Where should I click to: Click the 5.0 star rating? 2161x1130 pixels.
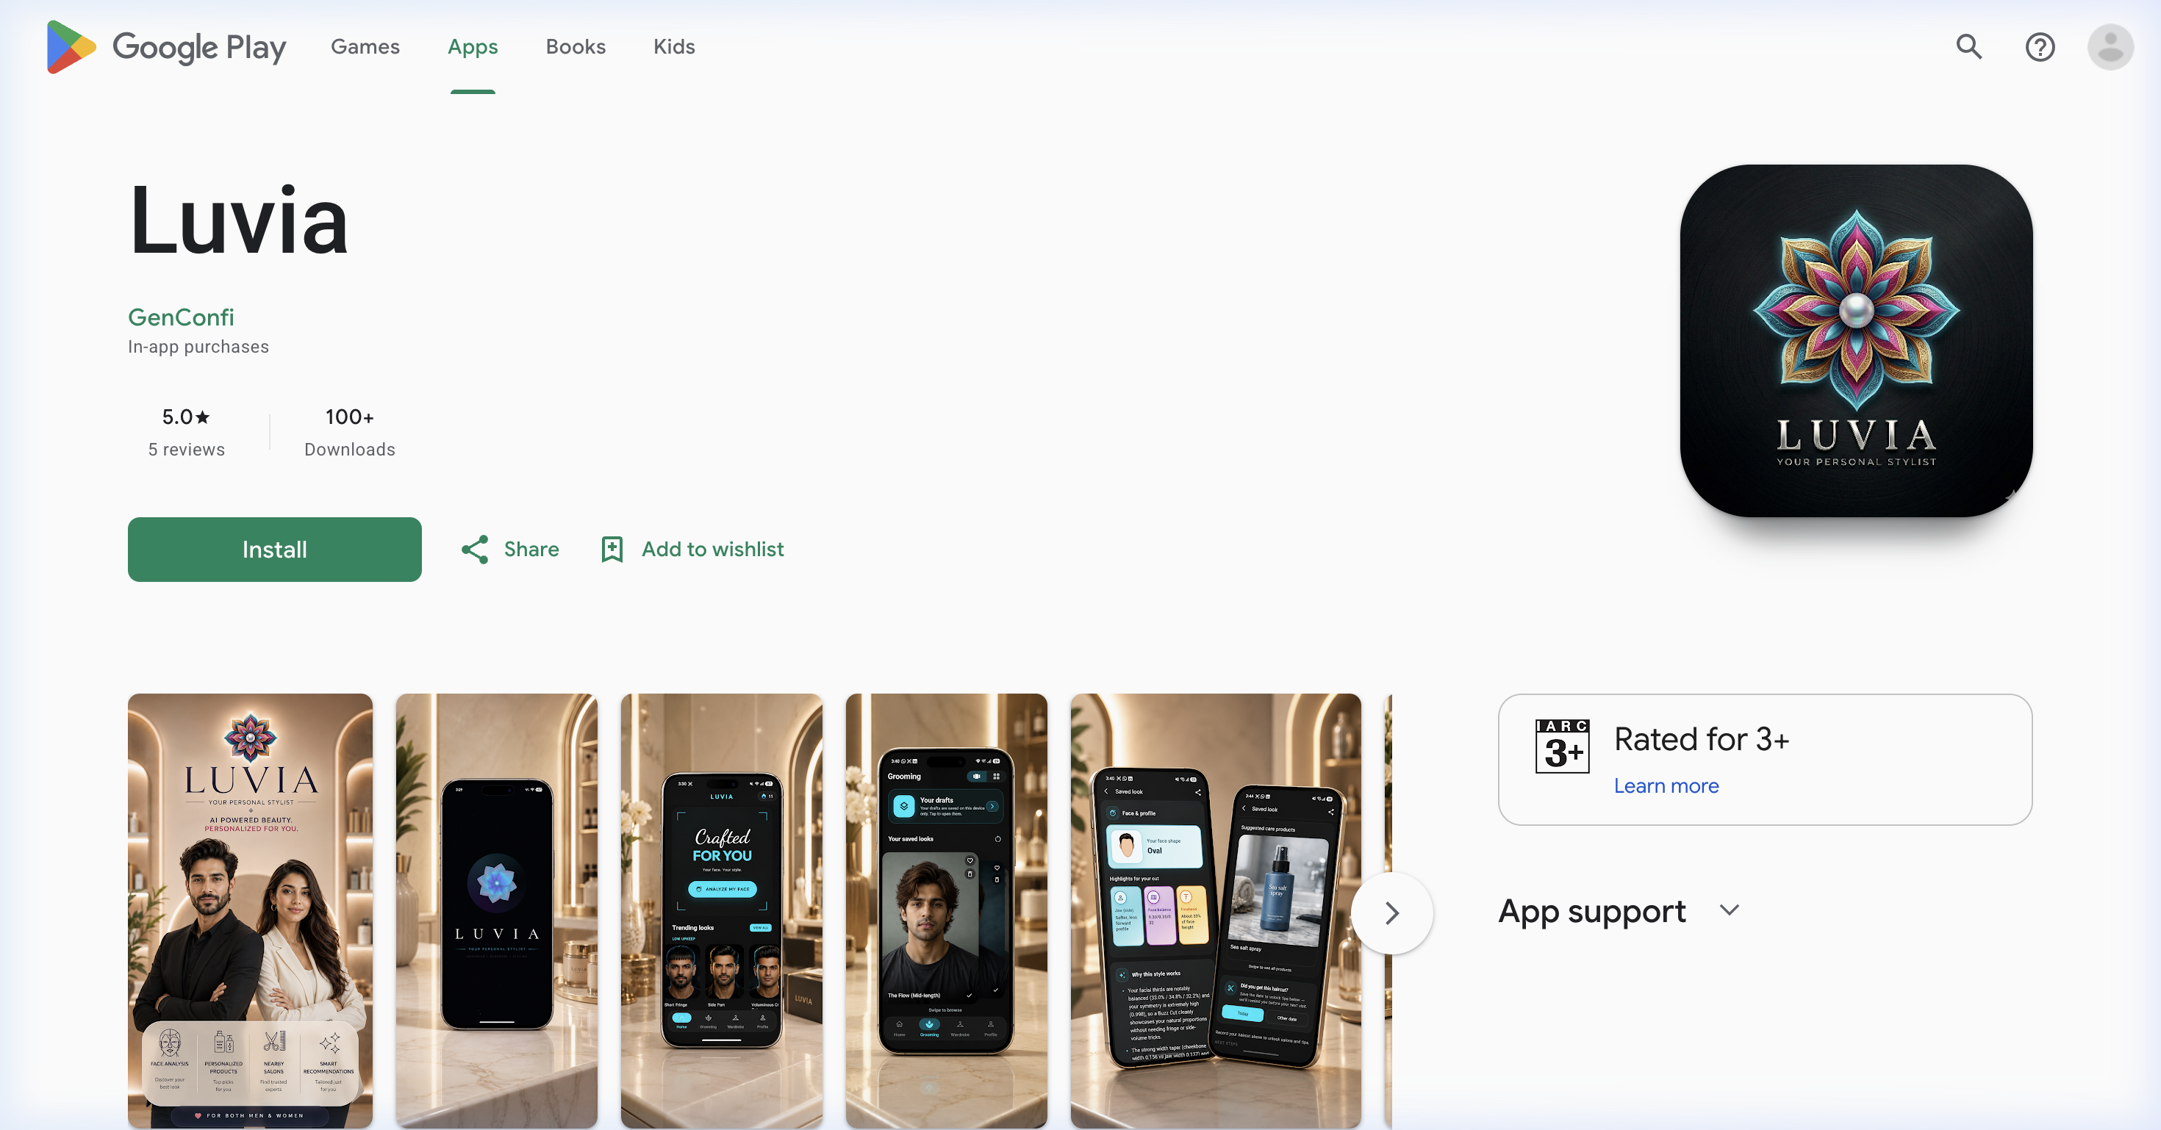(186, 417)
